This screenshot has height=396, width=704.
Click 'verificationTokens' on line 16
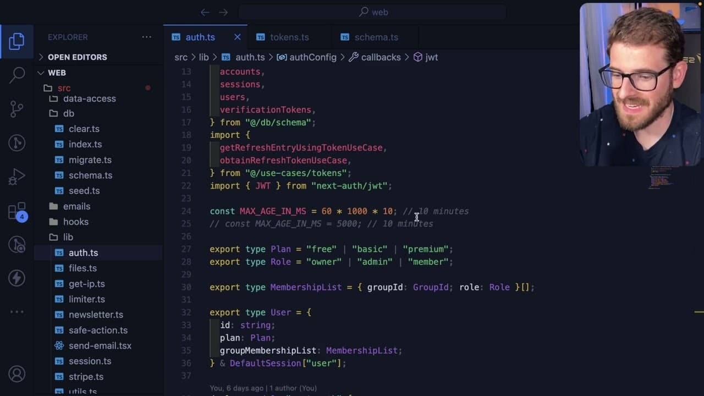click(266, 110)
